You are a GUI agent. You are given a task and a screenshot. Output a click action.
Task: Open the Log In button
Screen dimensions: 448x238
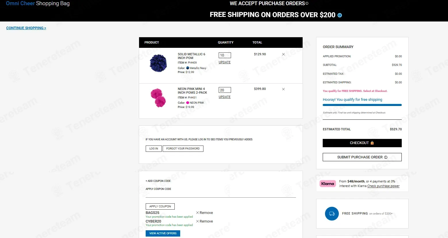coord(154,149)
